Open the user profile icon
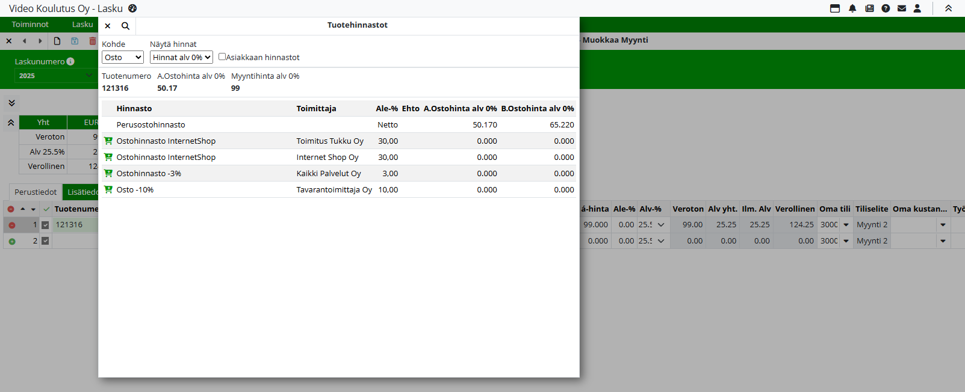The height and width of the screenshot is (392, 965). pos(917,8)
